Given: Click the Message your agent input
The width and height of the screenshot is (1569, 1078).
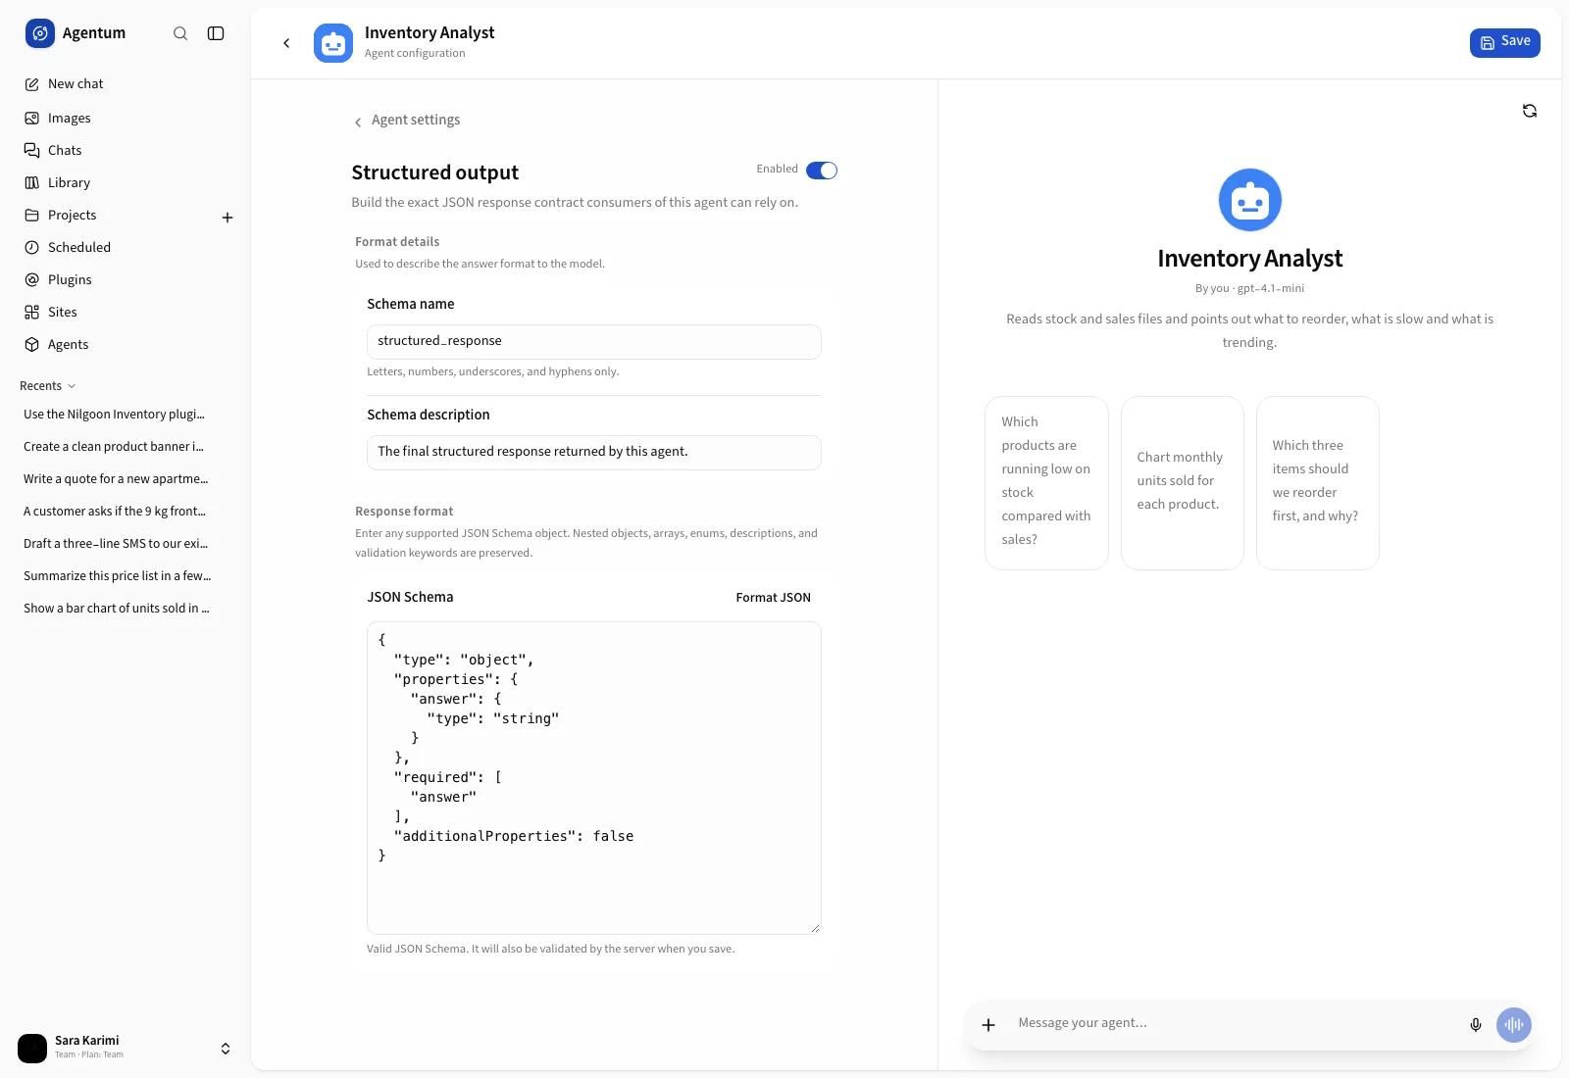Looking at the screenshot, I should click(1235, 1023).
